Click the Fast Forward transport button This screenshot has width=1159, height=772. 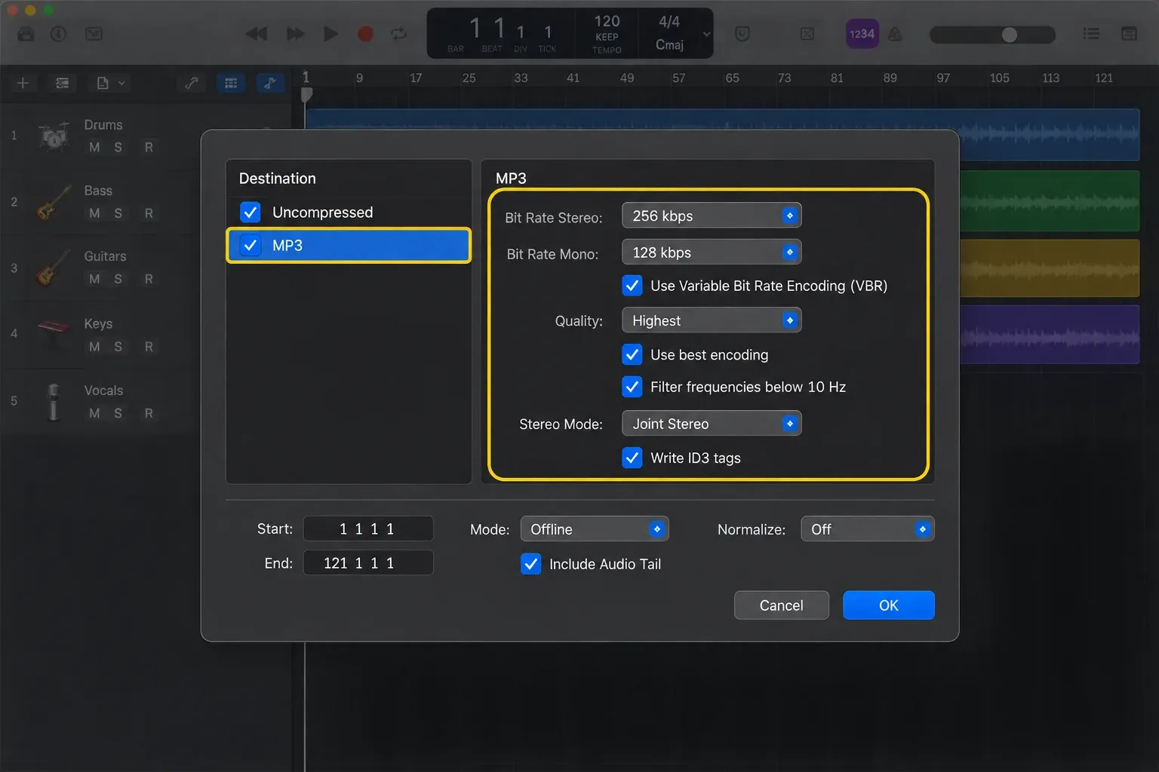coord(296,34)
